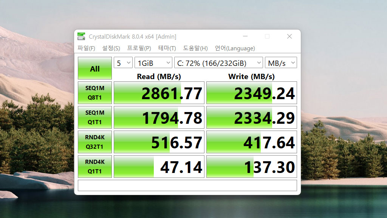Select the SEQ1M Q8T1 read result 2861.77
Image resolution: width=387 pixels, height=218 pixels.
pyautogui.click(x=159, y=93)
